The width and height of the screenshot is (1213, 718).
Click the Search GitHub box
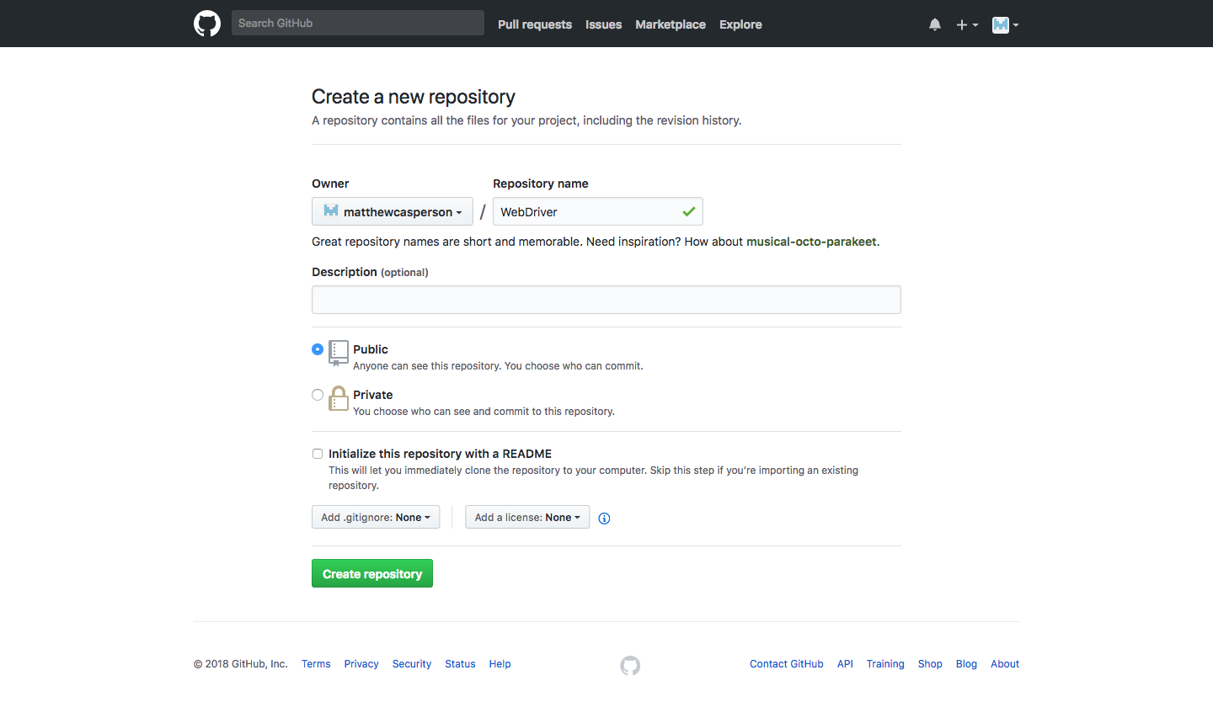(x=358, y=23)
